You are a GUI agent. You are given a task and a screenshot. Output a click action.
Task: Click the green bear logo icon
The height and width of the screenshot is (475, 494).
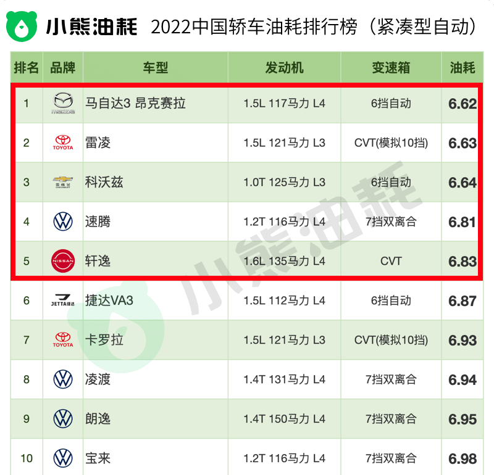pos(22,26)
